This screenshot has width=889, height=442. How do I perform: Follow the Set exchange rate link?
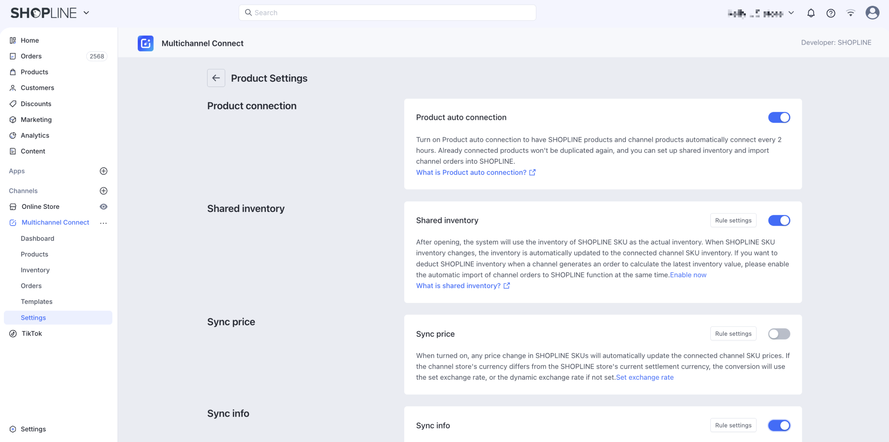(645, 377)
